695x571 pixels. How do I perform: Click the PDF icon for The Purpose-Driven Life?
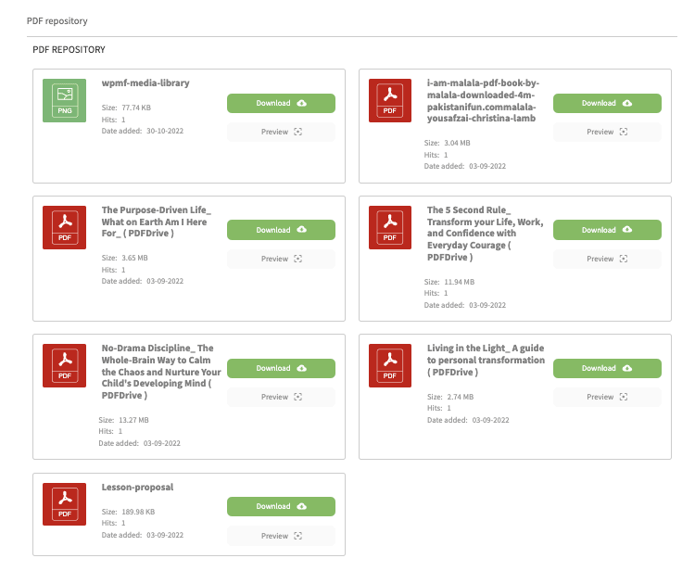coord(65,227)
